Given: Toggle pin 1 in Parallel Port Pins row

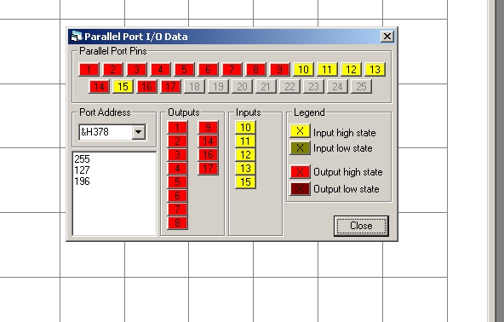Looking at the screenshot, I should [89, 70].
